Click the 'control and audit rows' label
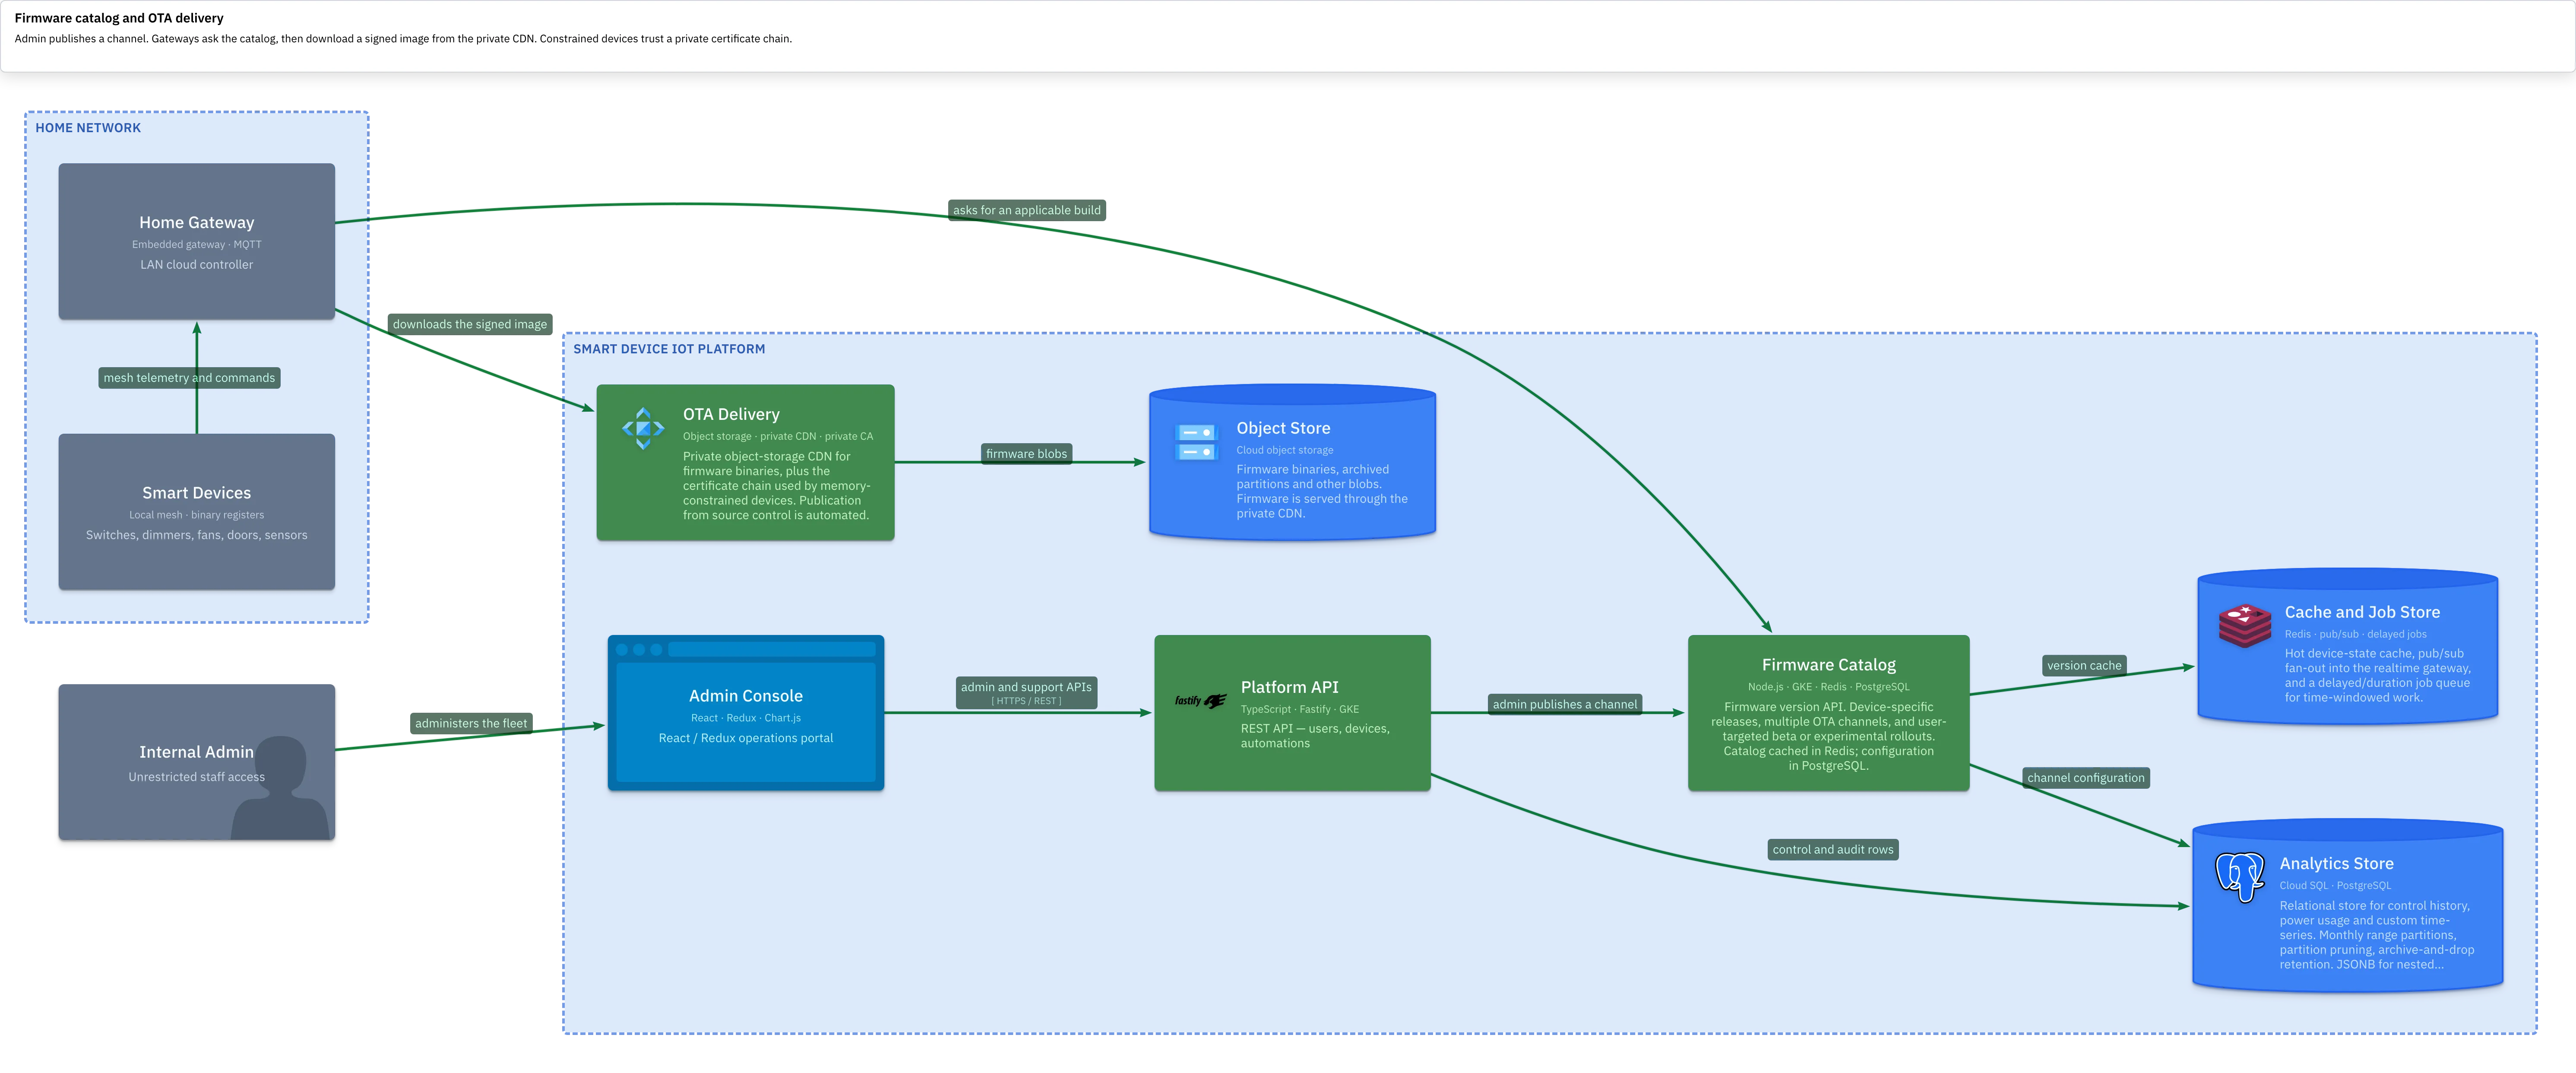This screenshot has height=1073, width=2576. click(x=1833, y=850)
